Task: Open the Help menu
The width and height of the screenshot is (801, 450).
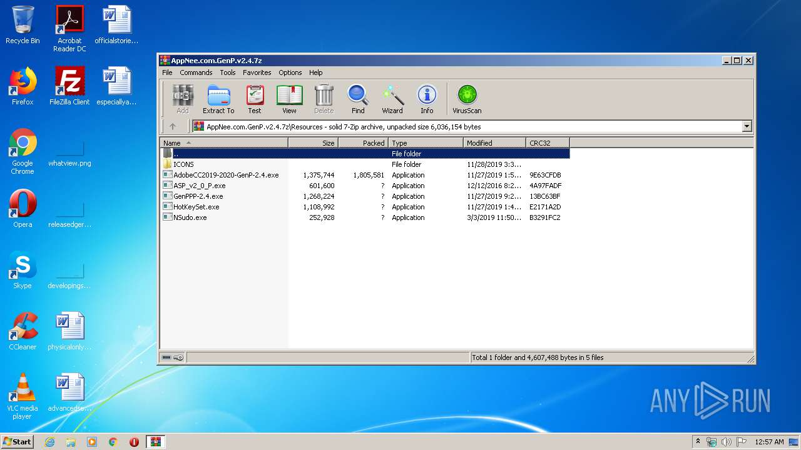Action: tap(316, 72)
